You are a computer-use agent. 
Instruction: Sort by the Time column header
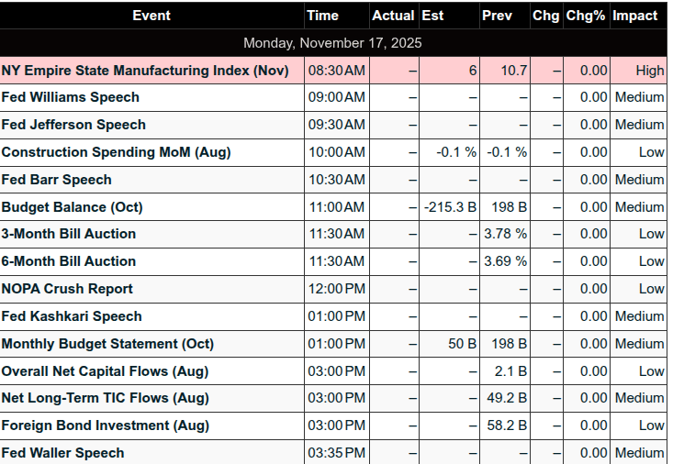click(x=322, y=16)
